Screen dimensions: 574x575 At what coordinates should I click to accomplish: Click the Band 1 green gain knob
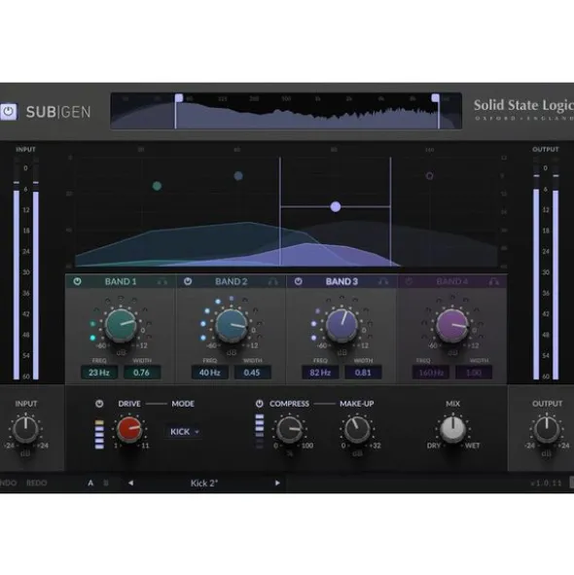[x=121, y=325]
